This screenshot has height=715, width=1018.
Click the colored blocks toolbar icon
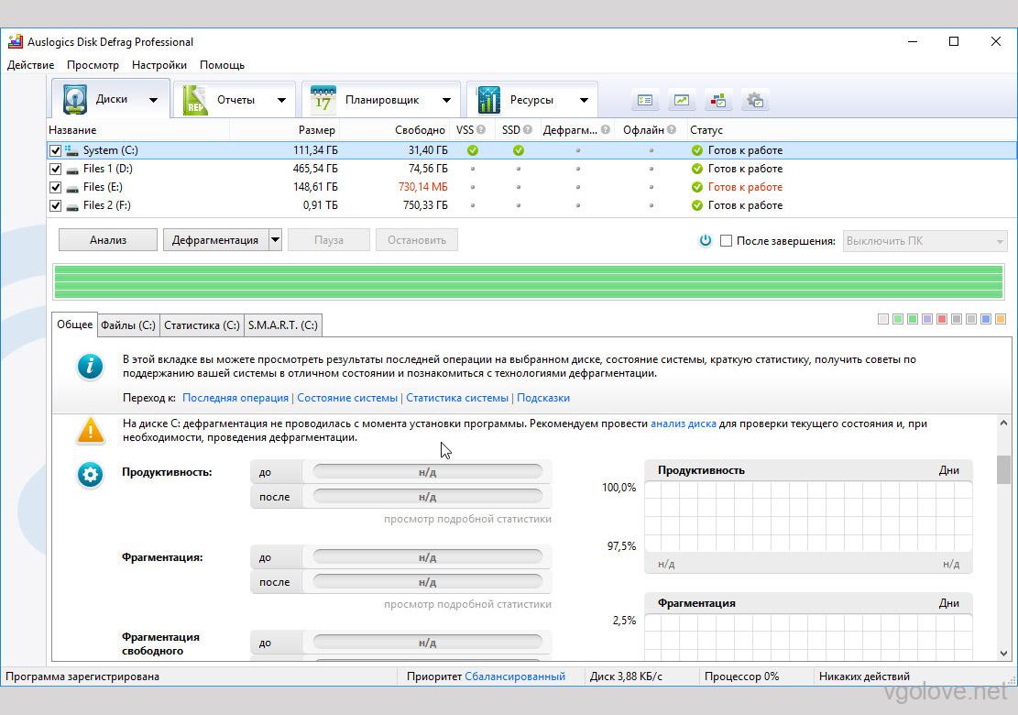click(x=718, y=100)
